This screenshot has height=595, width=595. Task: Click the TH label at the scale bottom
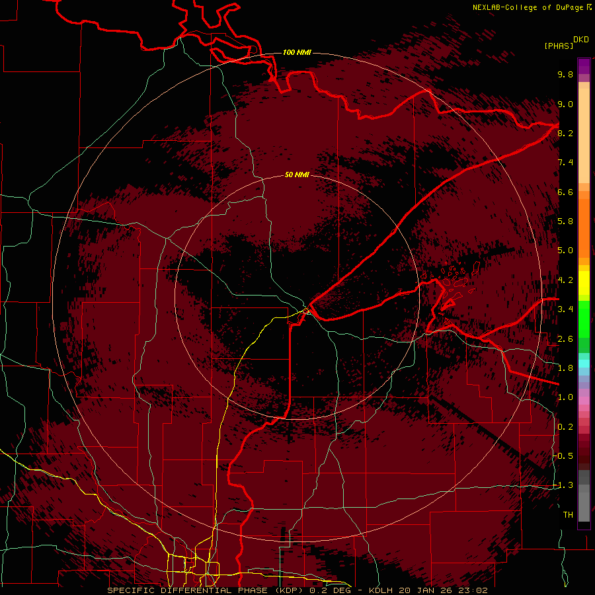click(x=568, y=515)
